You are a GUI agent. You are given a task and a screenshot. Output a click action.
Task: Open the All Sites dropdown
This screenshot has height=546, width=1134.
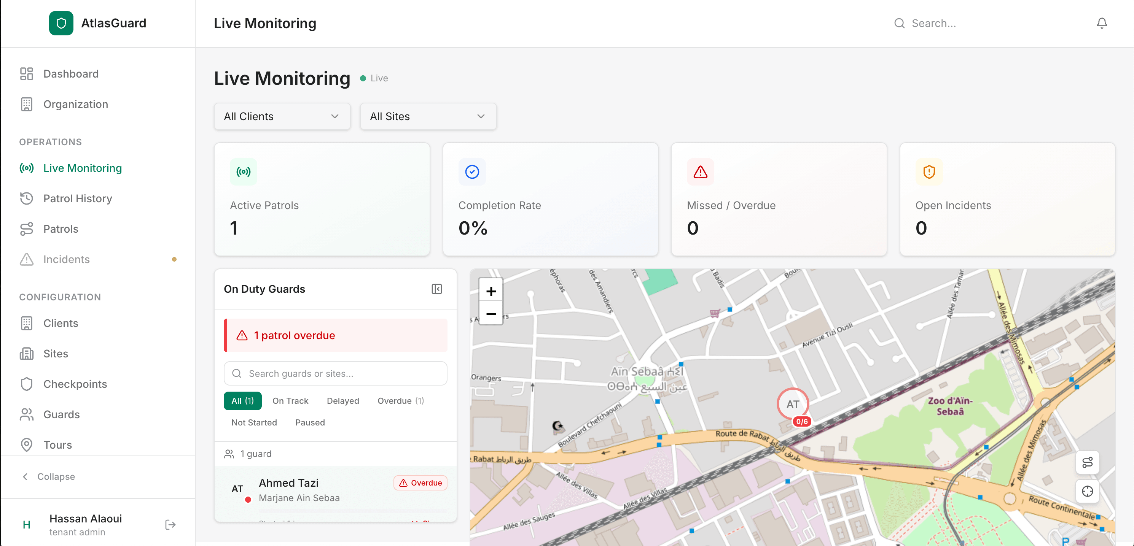click(x=428, y=117)
